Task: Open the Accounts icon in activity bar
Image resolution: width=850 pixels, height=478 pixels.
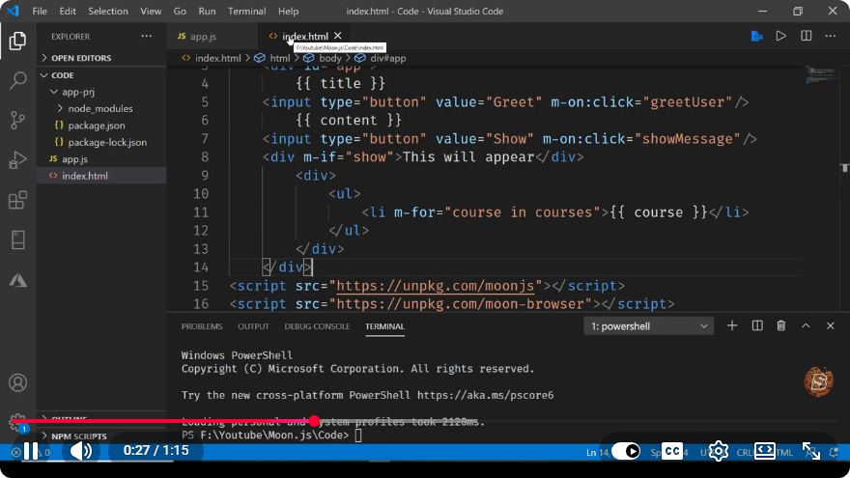Action: pyautogui.click(x=18, y=382)
